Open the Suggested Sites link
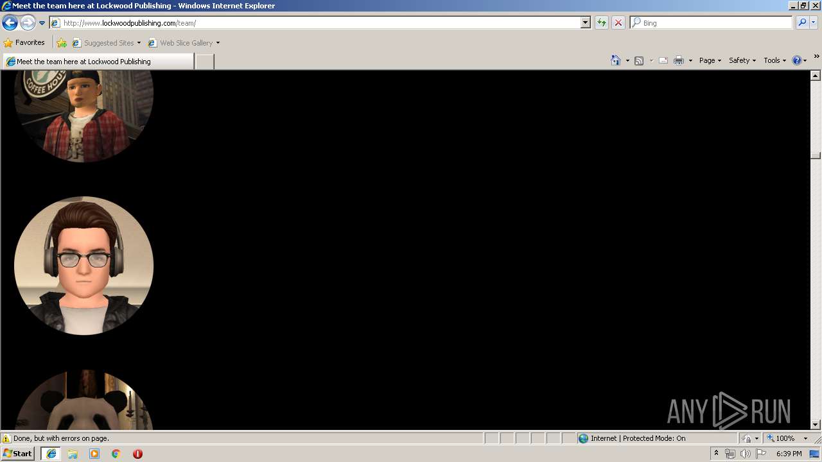Image resolution: width=822 pixels, height=462 pixels. point(106,43)
